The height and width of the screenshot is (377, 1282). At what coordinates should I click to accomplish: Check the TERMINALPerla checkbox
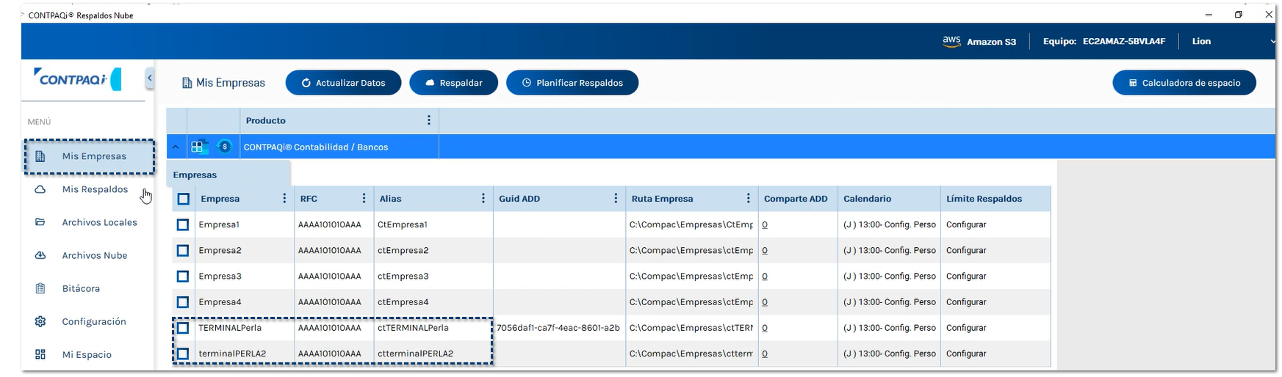pyautogui.click(x=183, y=328)
